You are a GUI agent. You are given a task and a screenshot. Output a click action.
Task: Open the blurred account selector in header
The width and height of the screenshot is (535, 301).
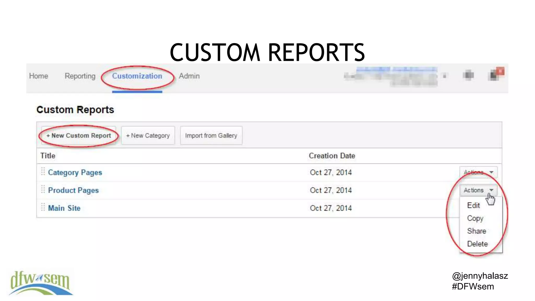click(395, 76)
